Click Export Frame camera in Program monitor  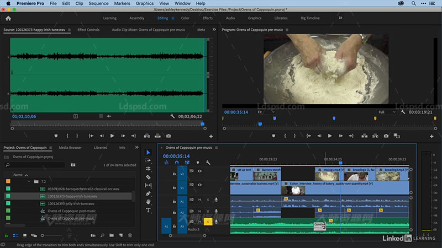[386, 136]
